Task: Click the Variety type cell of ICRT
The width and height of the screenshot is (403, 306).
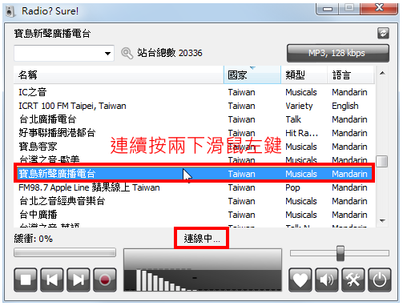Action: [x=299, y=106]
